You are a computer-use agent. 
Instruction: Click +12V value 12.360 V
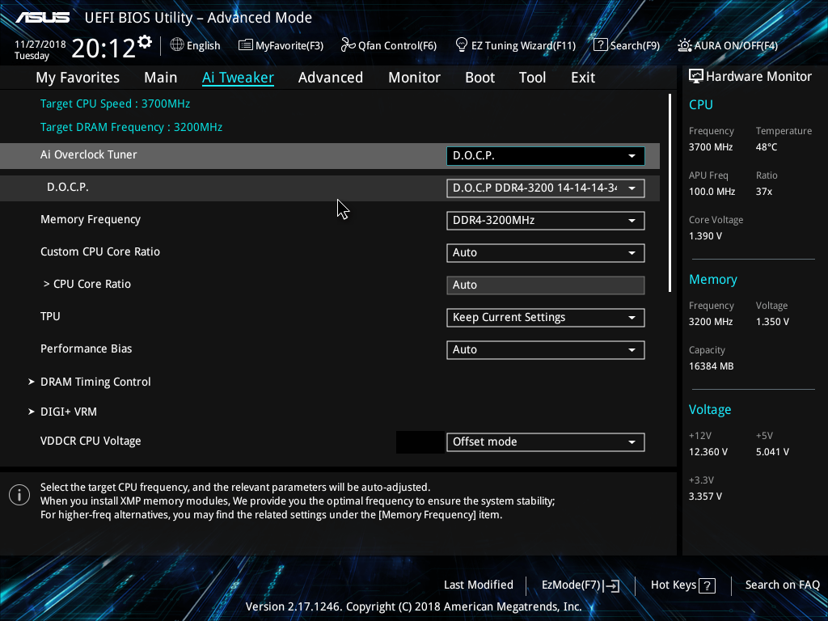pyautogui.click(x=708, y=452)
